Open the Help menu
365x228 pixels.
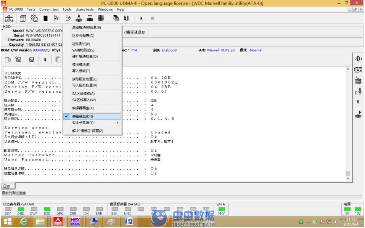click(x=121, y=9)
